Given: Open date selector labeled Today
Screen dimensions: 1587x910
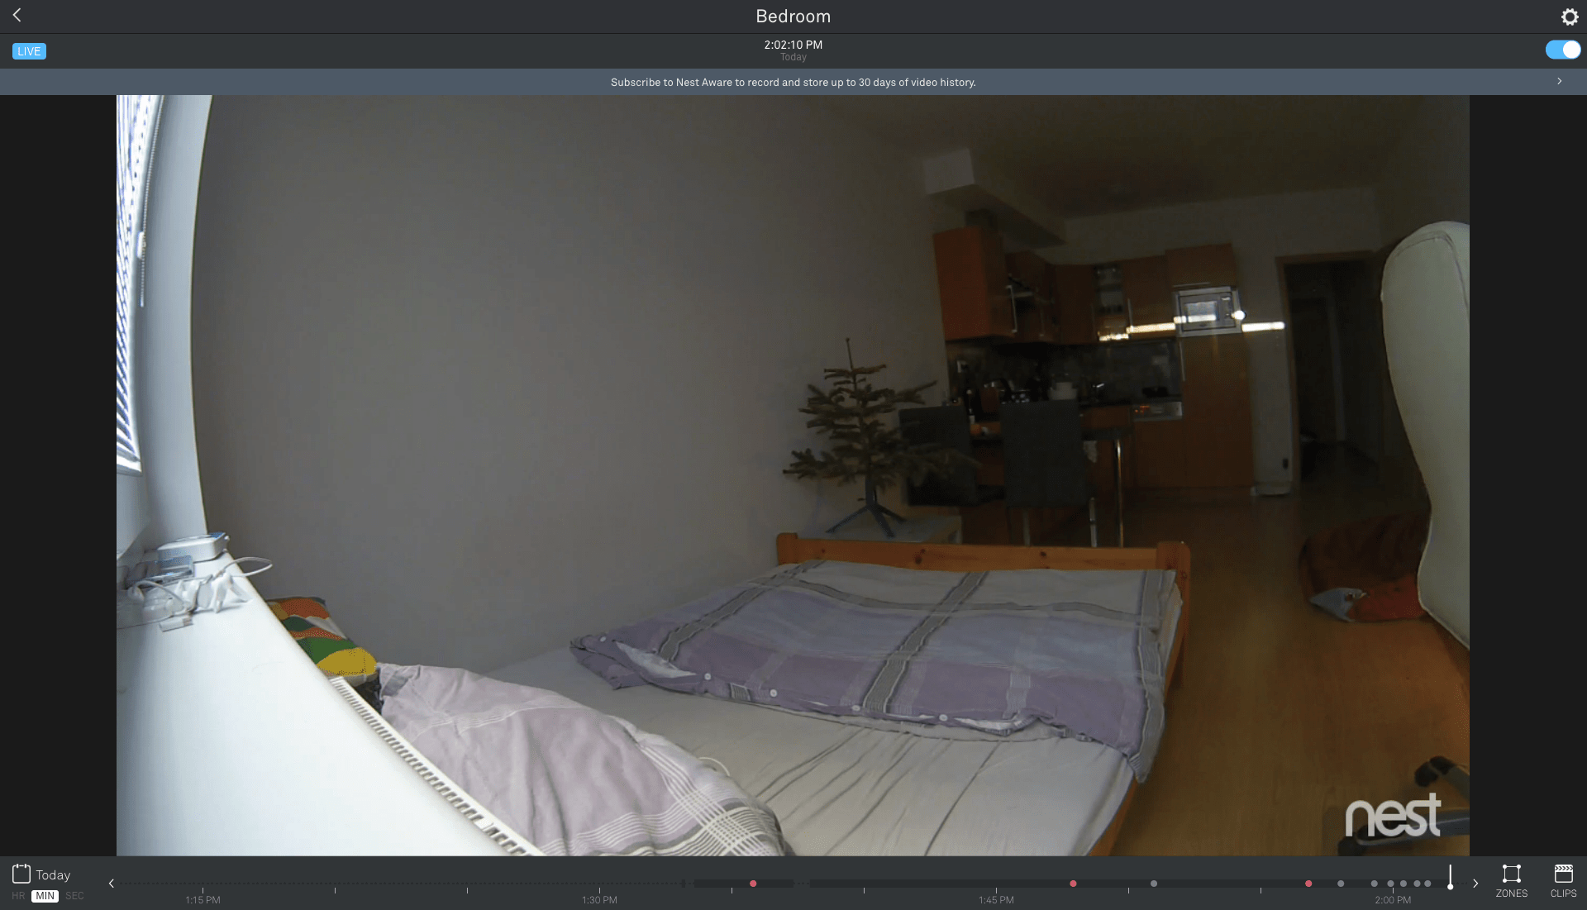Looking at the screenshot, I should coord(53,874).
